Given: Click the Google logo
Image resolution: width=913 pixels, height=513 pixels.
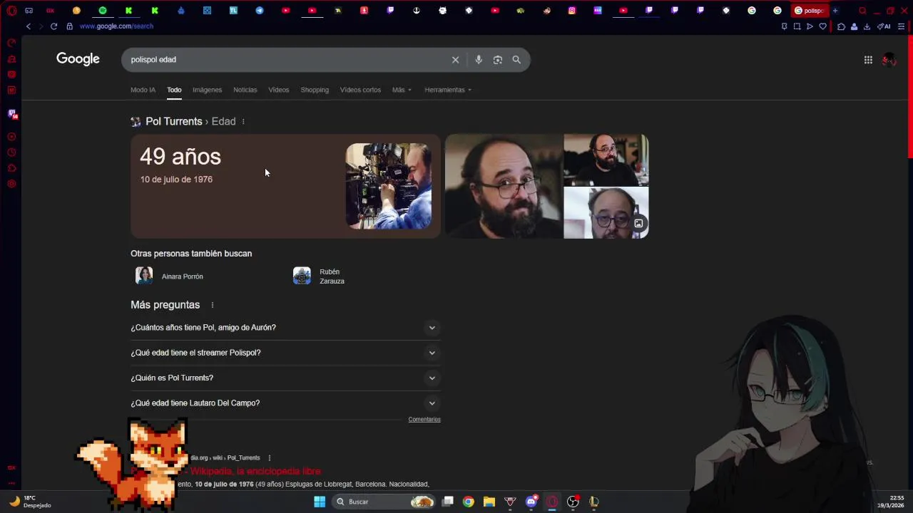Looking at the screenshot, I should point(78,59).
